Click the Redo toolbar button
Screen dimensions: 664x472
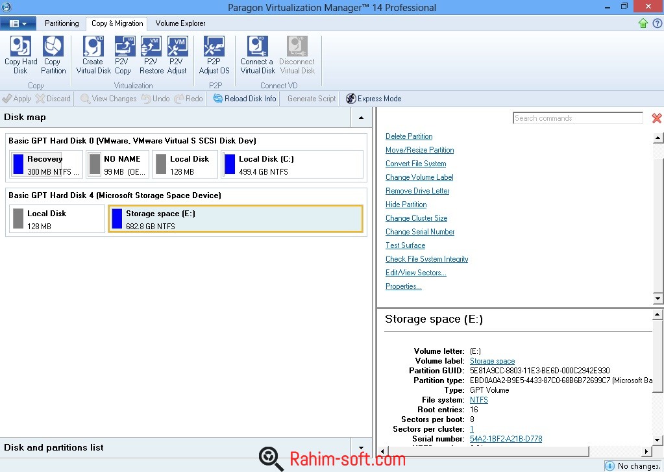(x=188, y=99)
